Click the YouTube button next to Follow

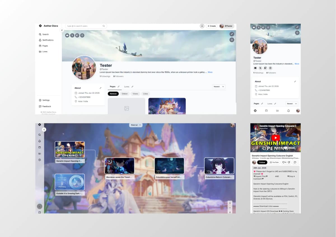[x=274, y=162]
